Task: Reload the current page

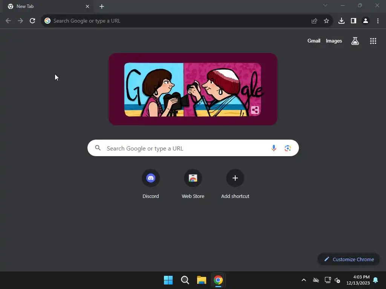Action: (x=32, y=21)
